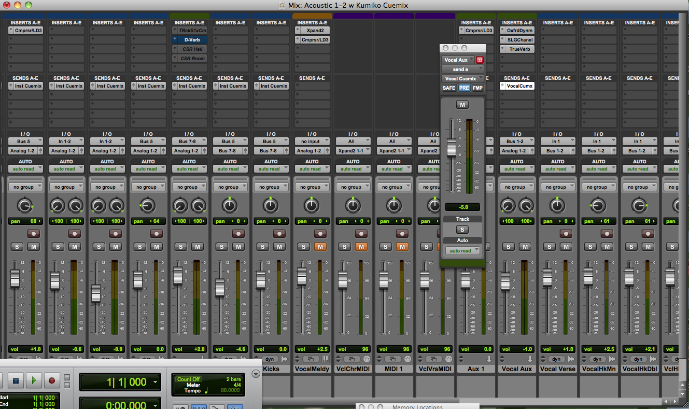
Task: Open the SLGChanel insert plug-in
Action: click(x=517, y=39)
